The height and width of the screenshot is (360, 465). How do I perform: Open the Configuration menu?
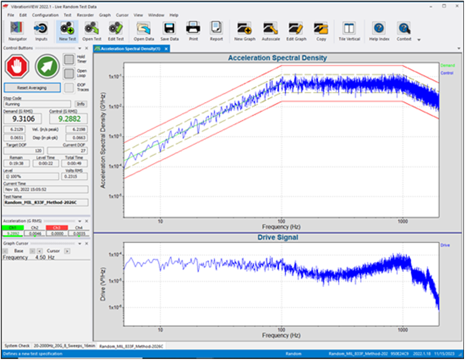click(x=45, y=15)
